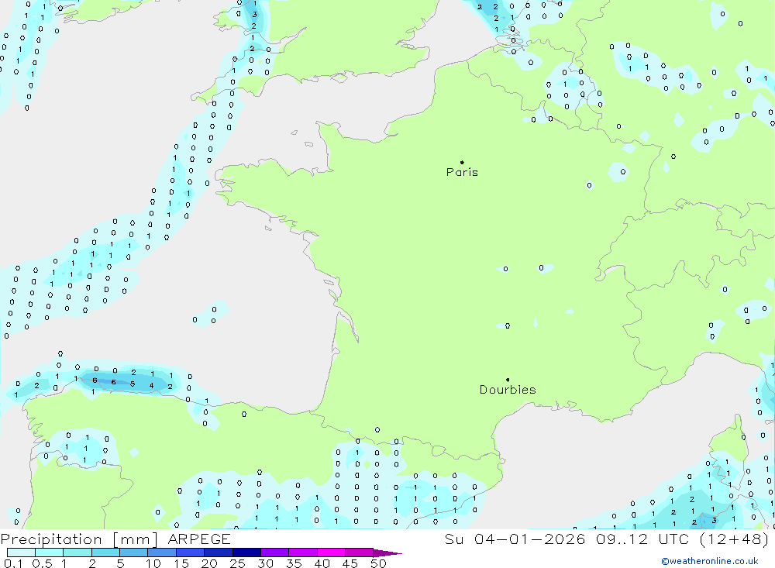
Task: Click the ARPEGE model name
Action: 199,539
